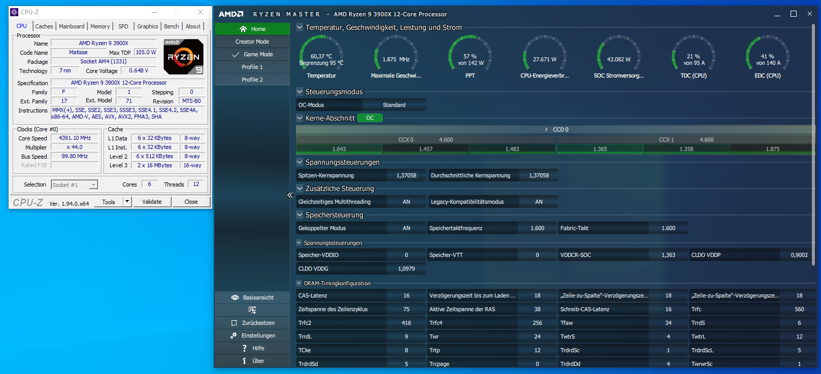Switch to Bench tab in CPU-Z
Screen dimensions: 821x374
[172, 26]
